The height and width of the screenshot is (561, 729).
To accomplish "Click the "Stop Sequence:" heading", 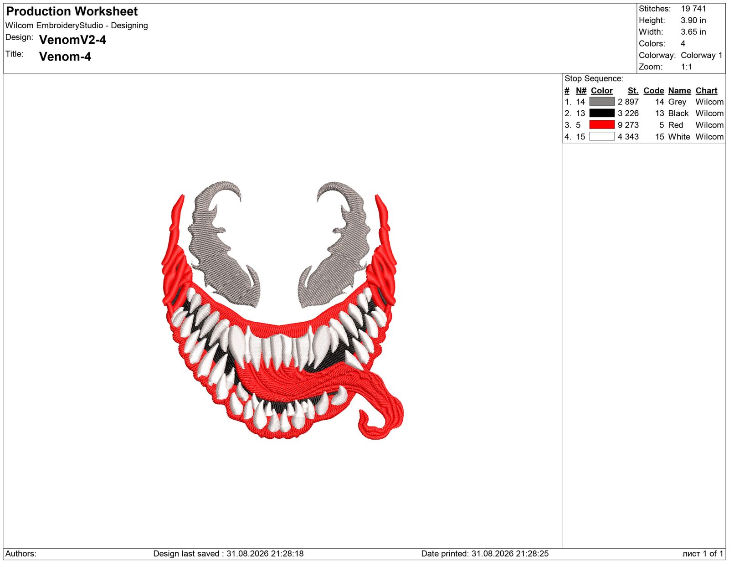I will point(594,78).
